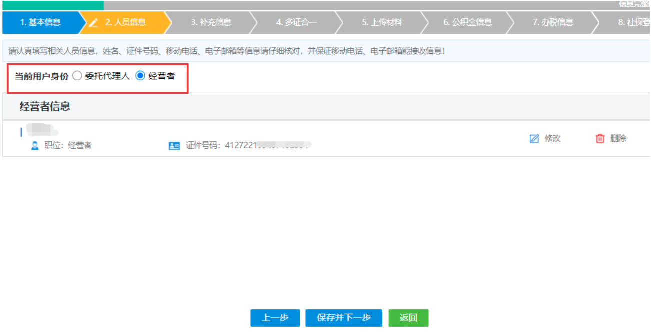The height and width of the screenshot is (334, 651).
Task: Click the edit pencil icon beside 修改
Action: tap(534, 138)
